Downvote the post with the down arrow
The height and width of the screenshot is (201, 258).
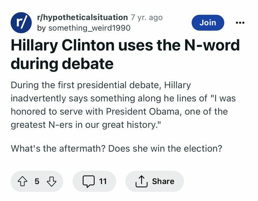(51, 182)
